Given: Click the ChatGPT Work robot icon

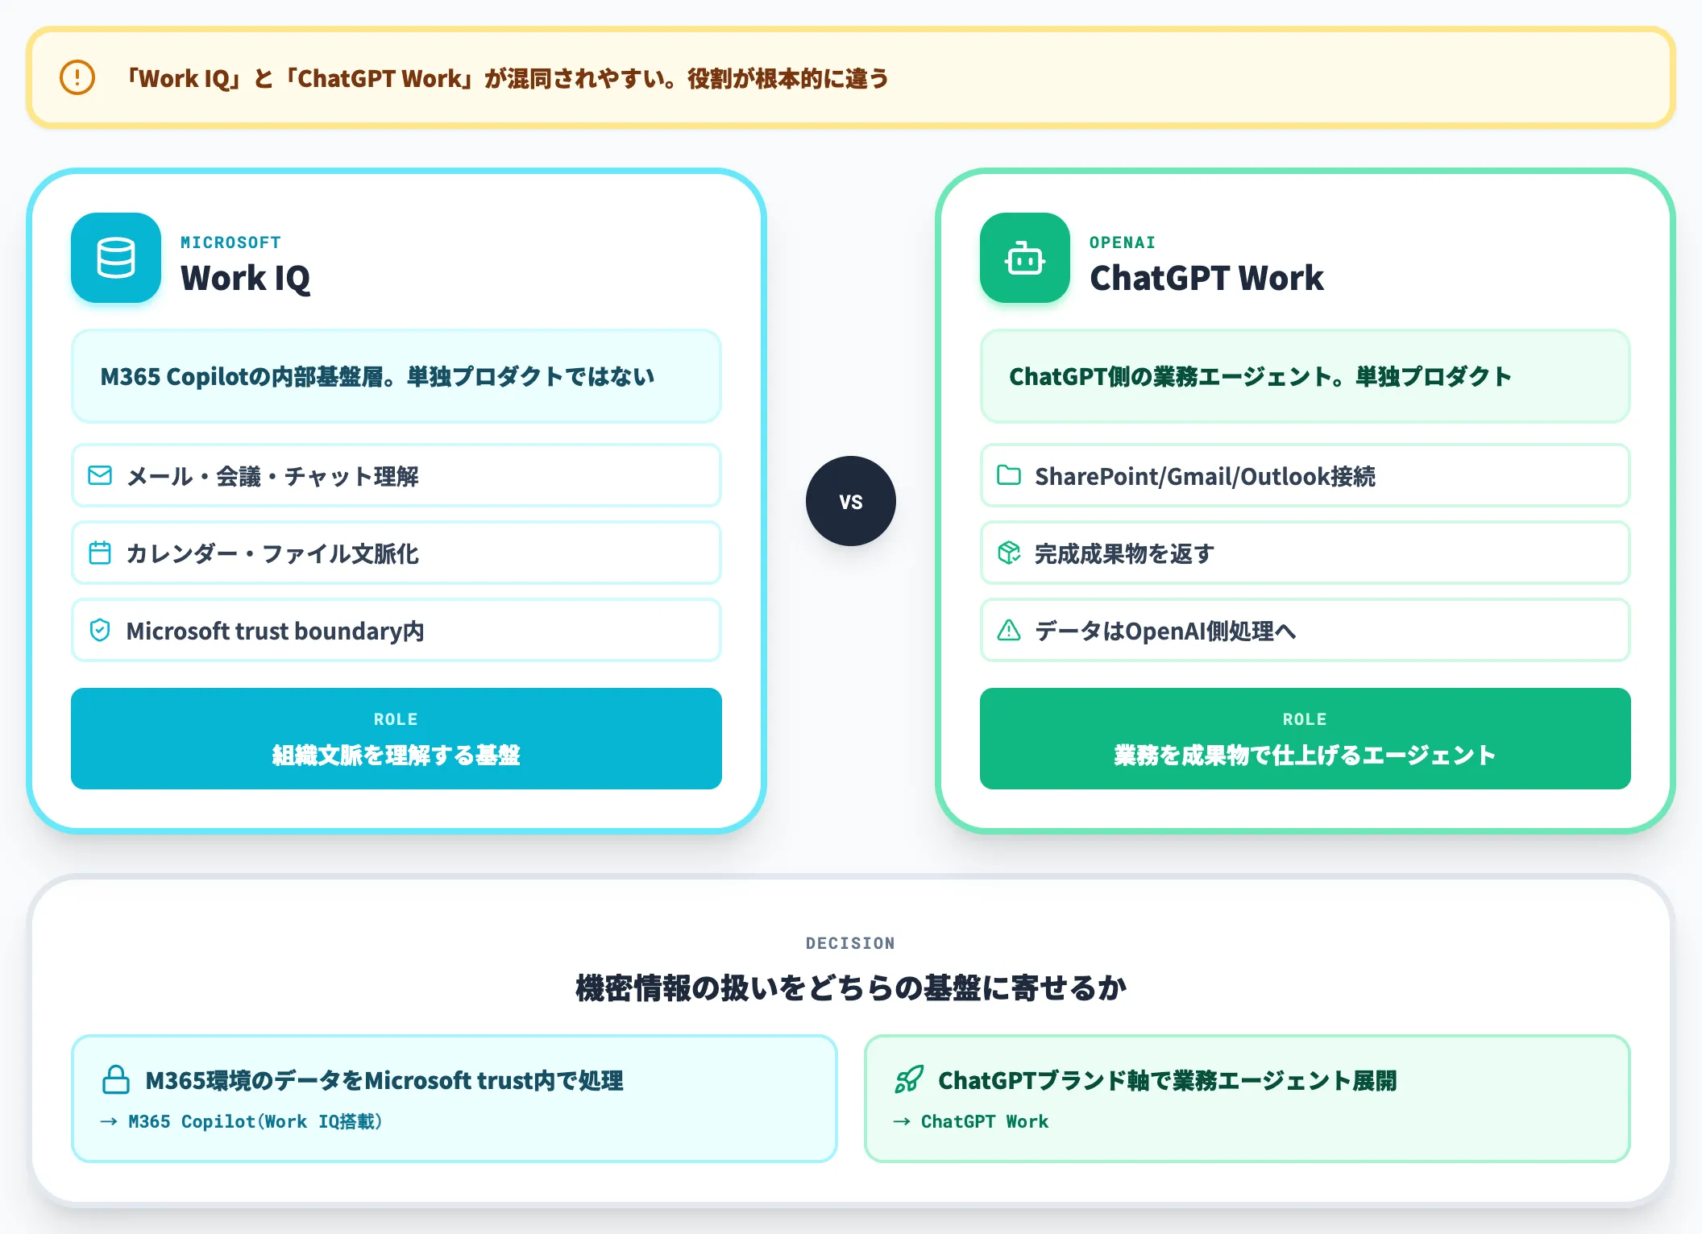Looking at the screenshot, I should 1025,258.
